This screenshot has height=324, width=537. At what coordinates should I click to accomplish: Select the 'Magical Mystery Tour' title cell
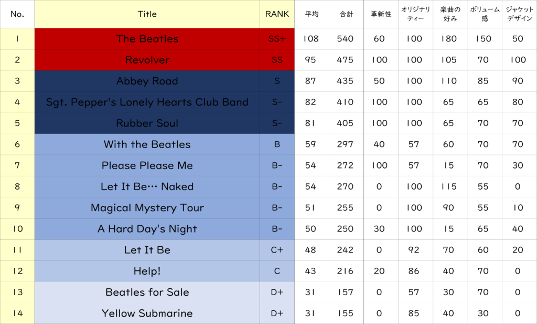pyautogui.click(x=147, y=207)
